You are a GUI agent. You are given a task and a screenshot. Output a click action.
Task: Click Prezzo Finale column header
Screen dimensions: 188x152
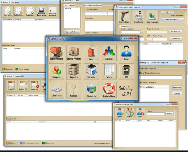tap(167, 44)
